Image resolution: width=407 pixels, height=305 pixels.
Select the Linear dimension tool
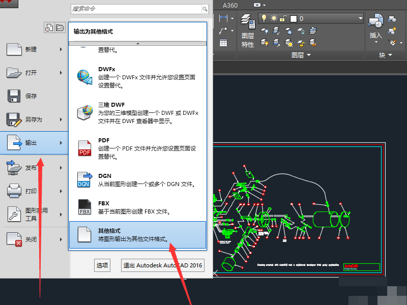pos(223,18)
